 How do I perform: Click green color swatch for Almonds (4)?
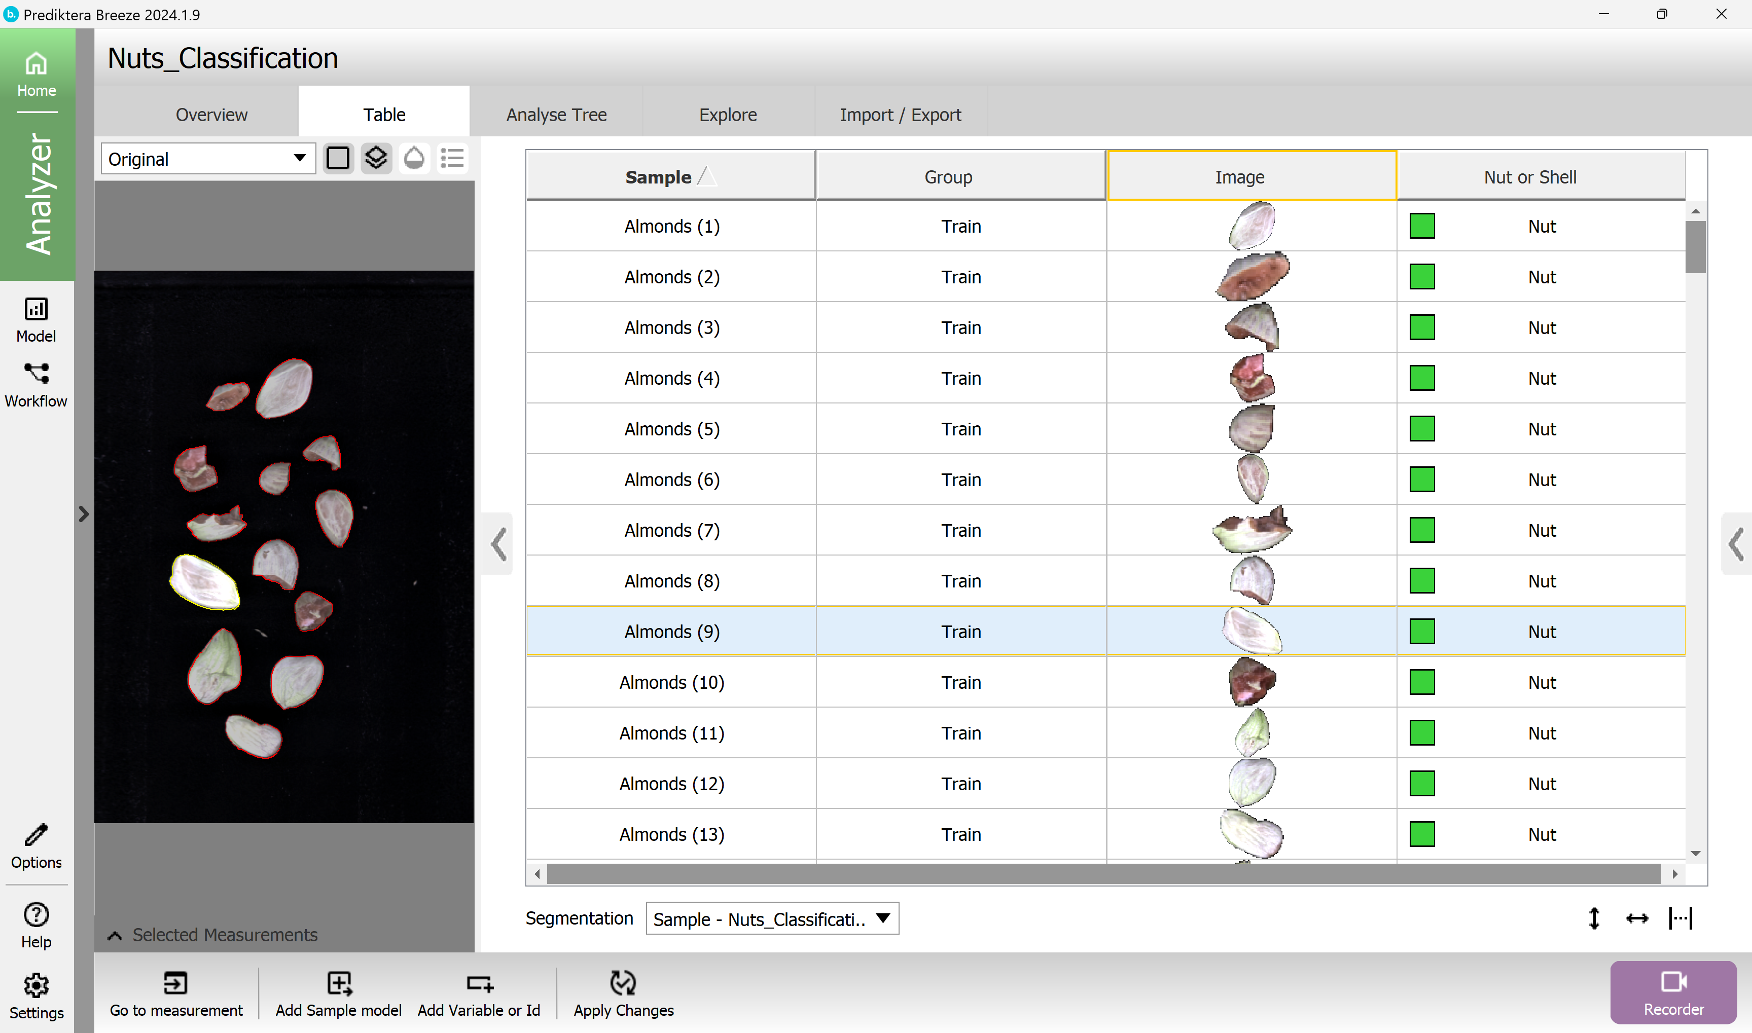coord(1421,378)
